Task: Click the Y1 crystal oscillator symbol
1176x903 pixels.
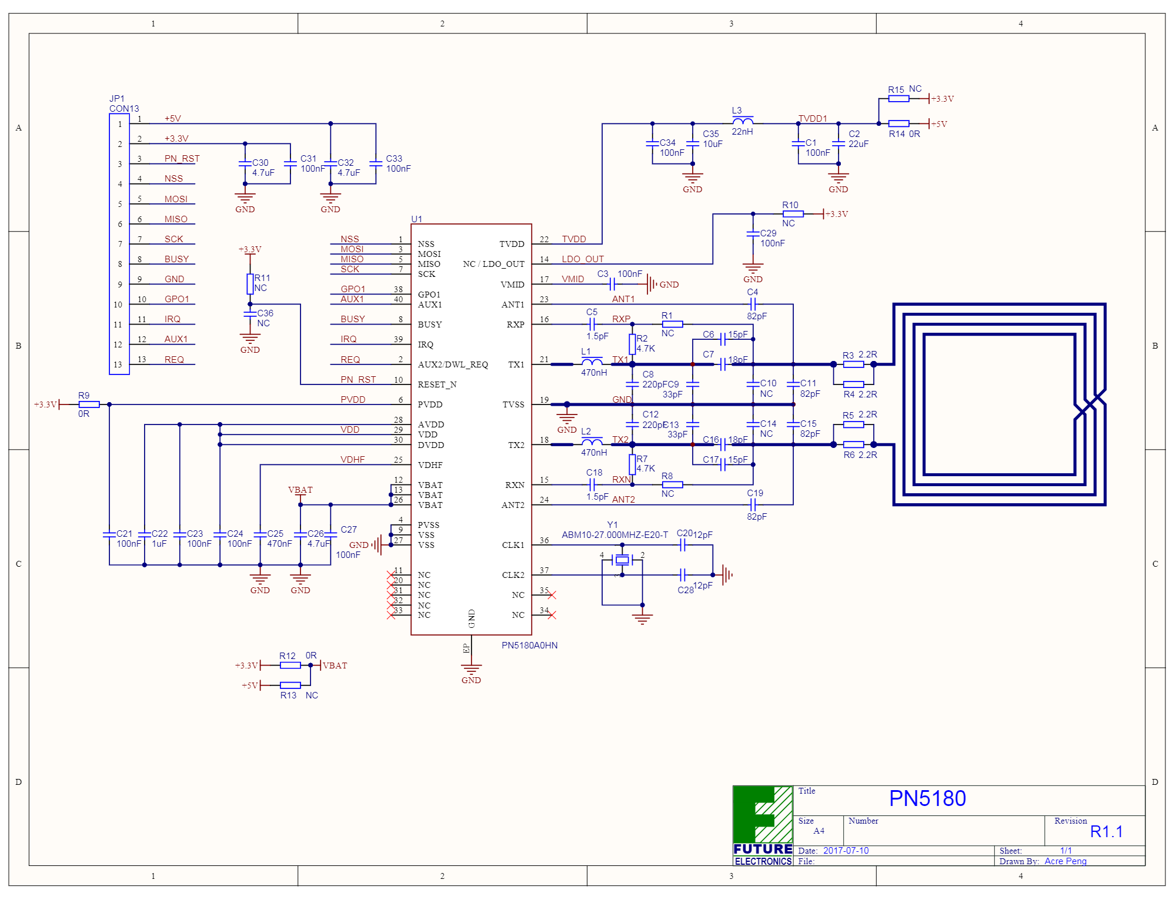Action: 622,560
